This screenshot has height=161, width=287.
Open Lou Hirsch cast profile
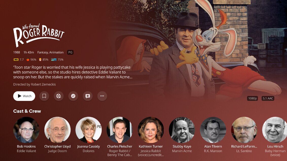275,130
